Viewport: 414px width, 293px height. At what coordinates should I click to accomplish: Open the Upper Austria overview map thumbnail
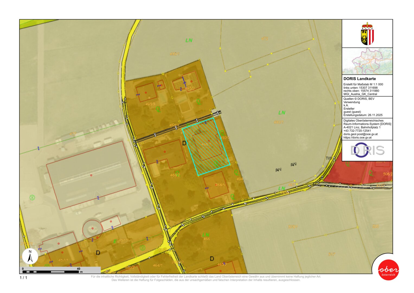click(x=367, y=61)
